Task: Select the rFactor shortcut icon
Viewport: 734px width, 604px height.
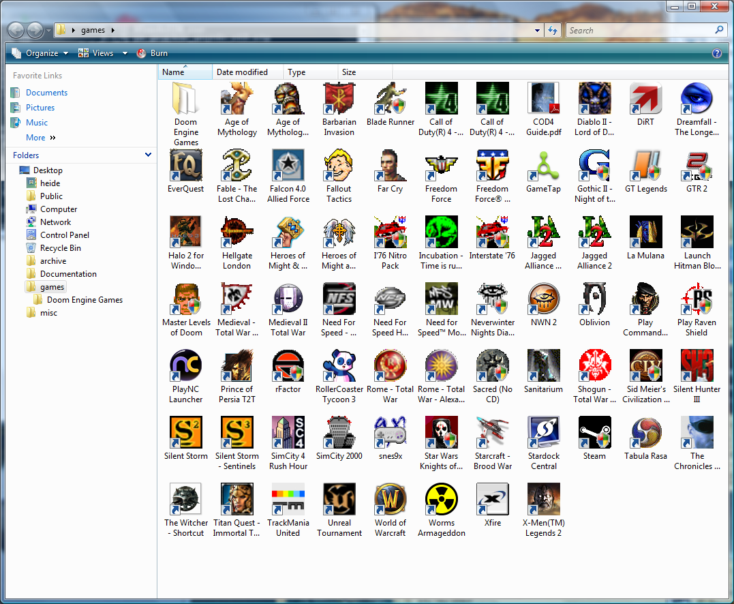Action: [288, 365]
